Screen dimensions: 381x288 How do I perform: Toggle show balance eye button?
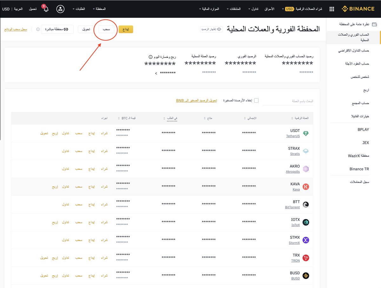pos(211,29)
